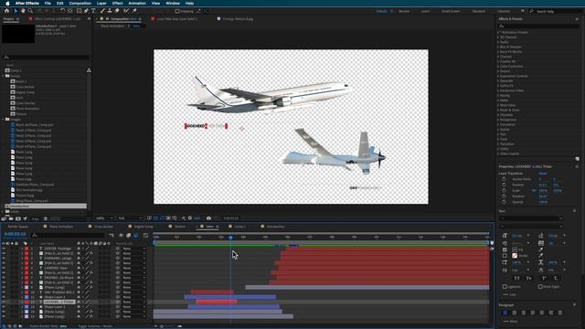Open the Apple menu
The width and height of the screenshot is (585, 329).
[x=7, y=3]
